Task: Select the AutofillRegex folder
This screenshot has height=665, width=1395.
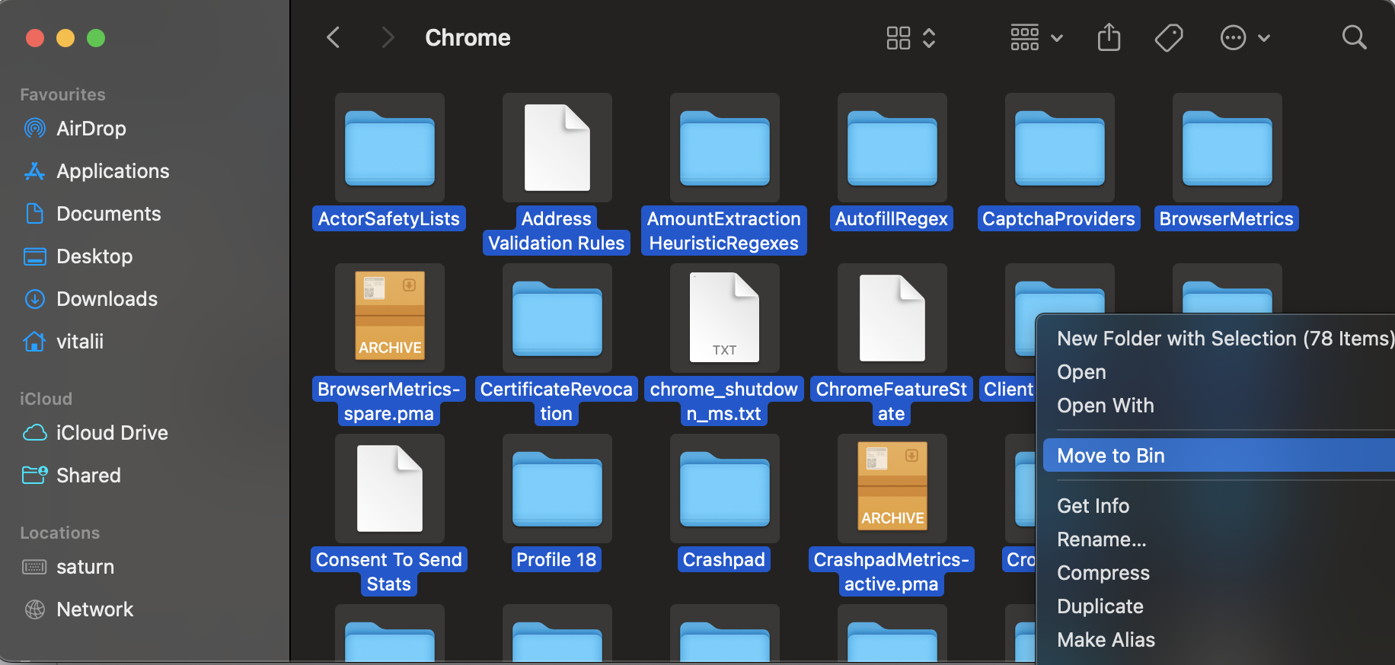Action: [892, 148]
